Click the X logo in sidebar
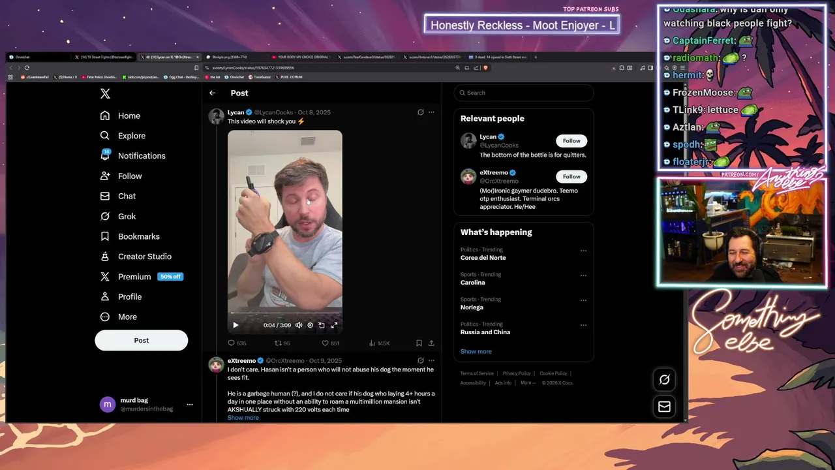The width and height of the screenshot is (835, 470). click(105, 94)
